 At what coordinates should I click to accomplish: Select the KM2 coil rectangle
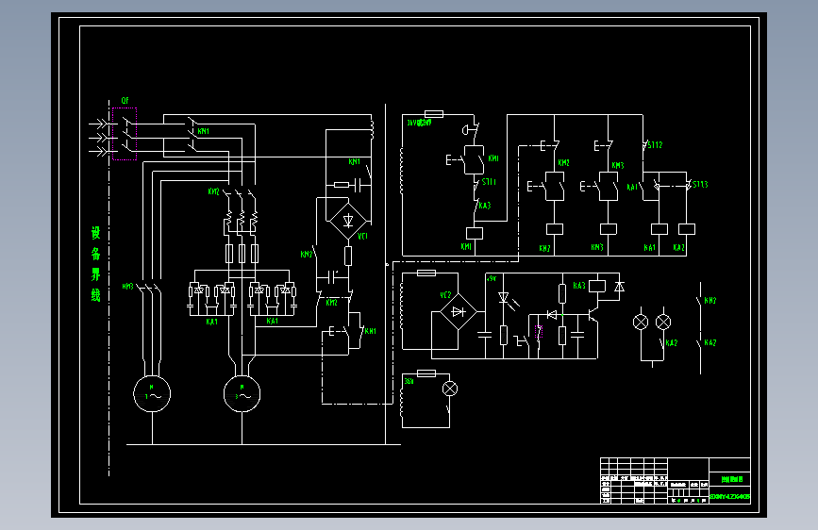554,229
